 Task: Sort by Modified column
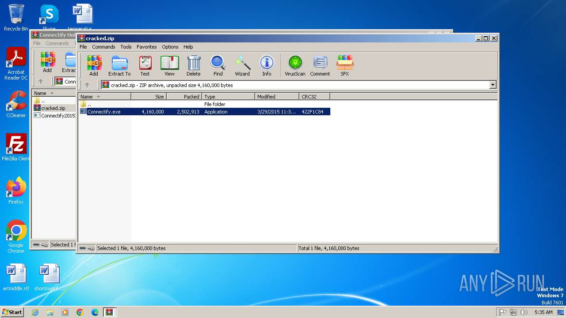click(277, 97)
